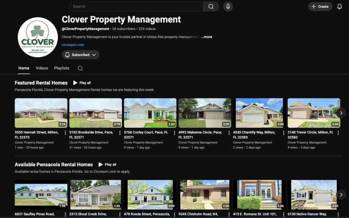
Task: Visit the cloverpm.com link
Action: pyautogui.click(x=73, y=45)
